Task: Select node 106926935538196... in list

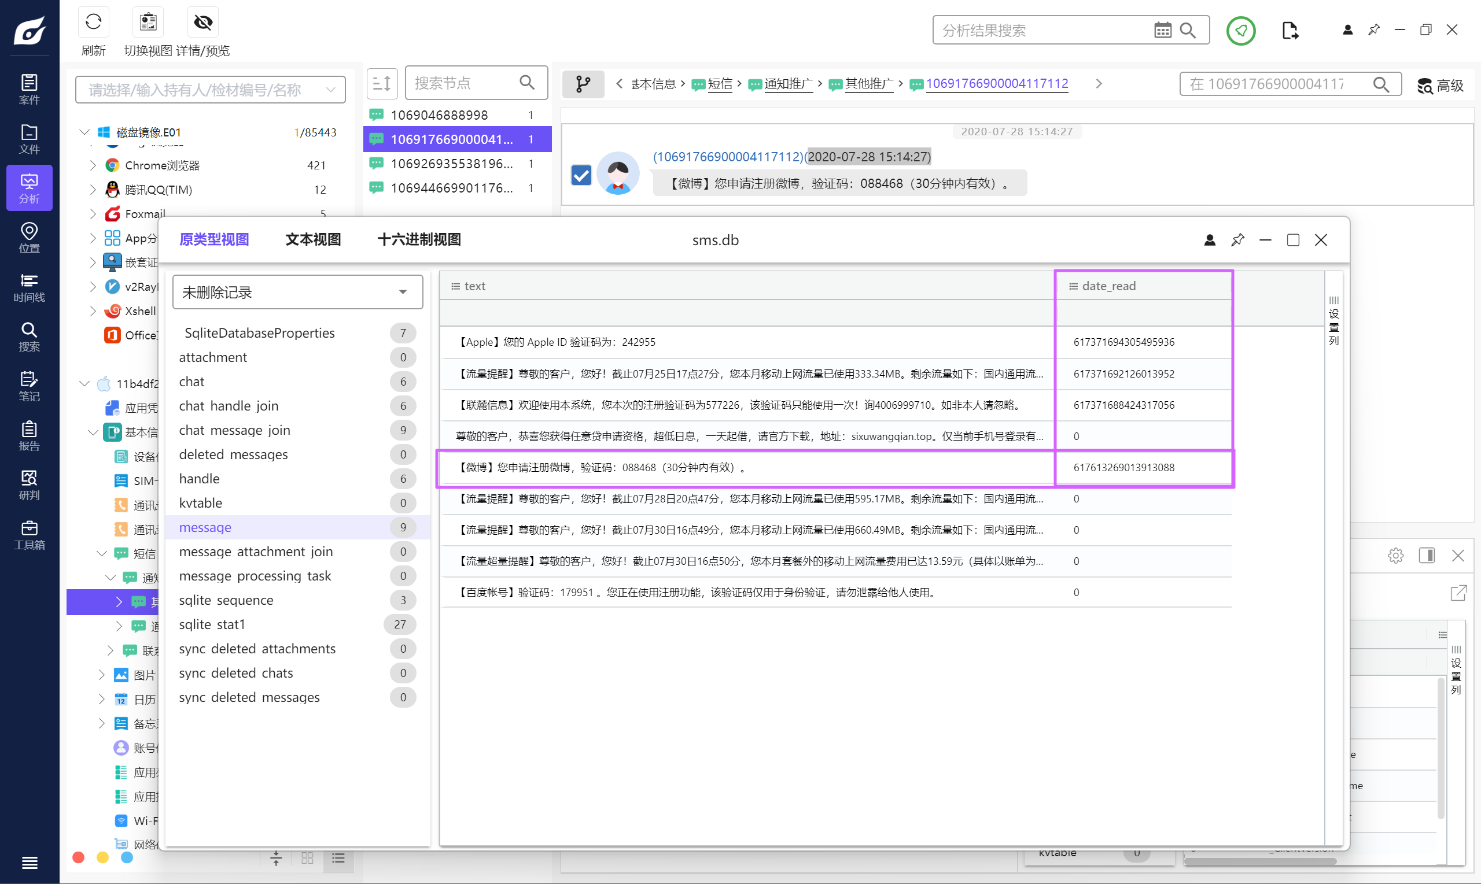Action: click(457, 164)
